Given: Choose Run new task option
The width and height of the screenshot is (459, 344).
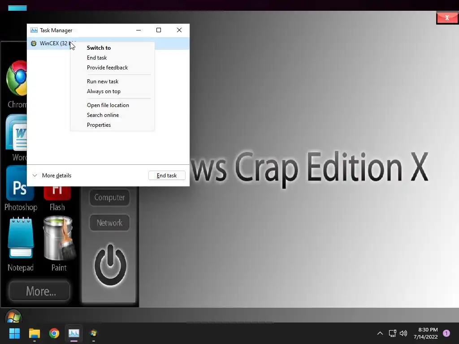Looking at the screenshot, I should pos(113,82).
